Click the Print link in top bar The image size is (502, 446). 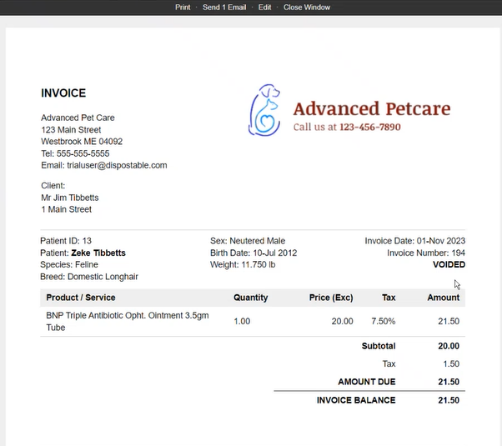183,8
